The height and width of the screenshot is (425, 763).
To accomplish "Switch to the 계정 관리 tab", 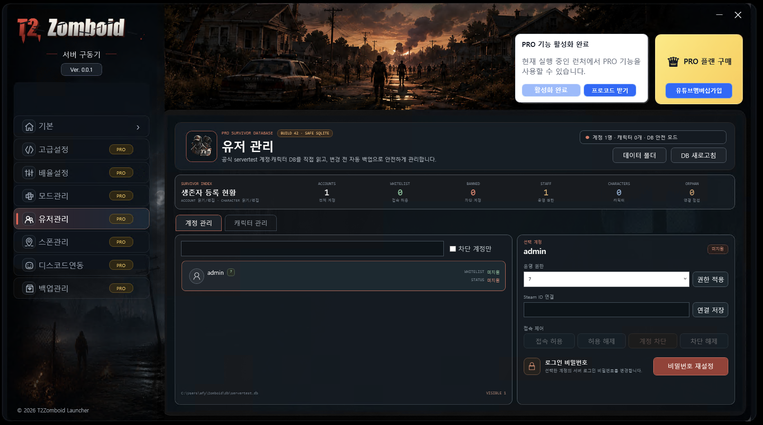I will click(199, 223).
